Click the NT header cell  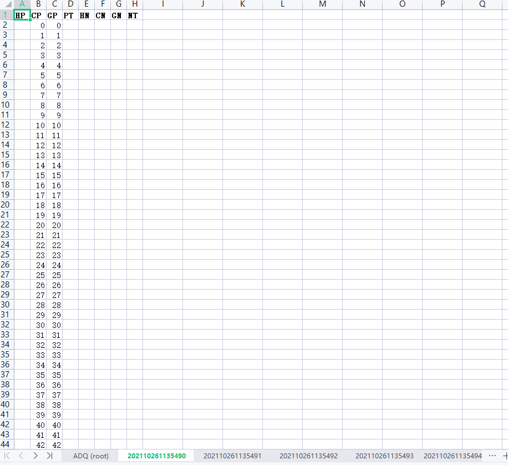pyautogui.click(x=135, y=15)
